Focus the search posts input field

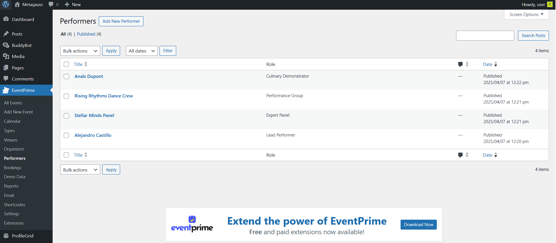click(485, 36)
